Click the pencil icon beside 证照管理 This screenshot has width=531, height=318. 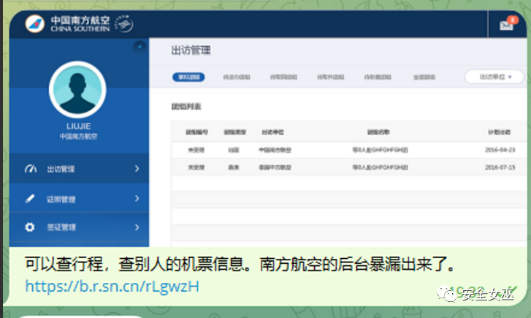[x=30, y=198]
